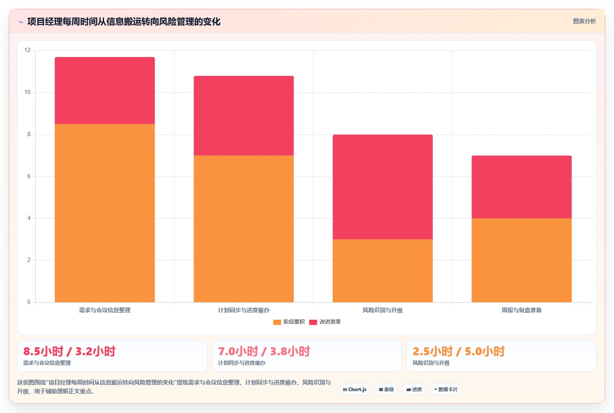Image resolution: width=614 pixels, height=413 pixels.
Task: Click the 7.0小时 / 3.8小时 data card
Action: (307, 356)
